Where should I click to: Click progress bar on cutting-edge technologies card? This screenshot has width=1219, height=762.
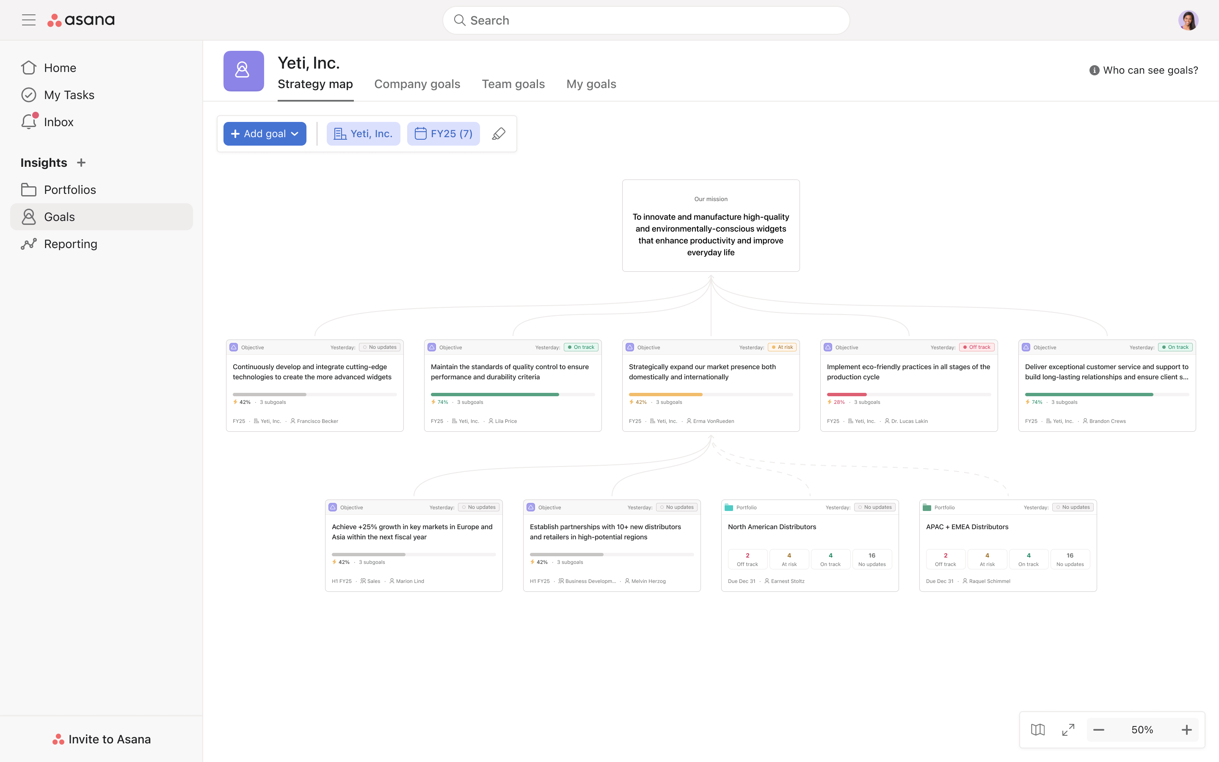point(315,395)
